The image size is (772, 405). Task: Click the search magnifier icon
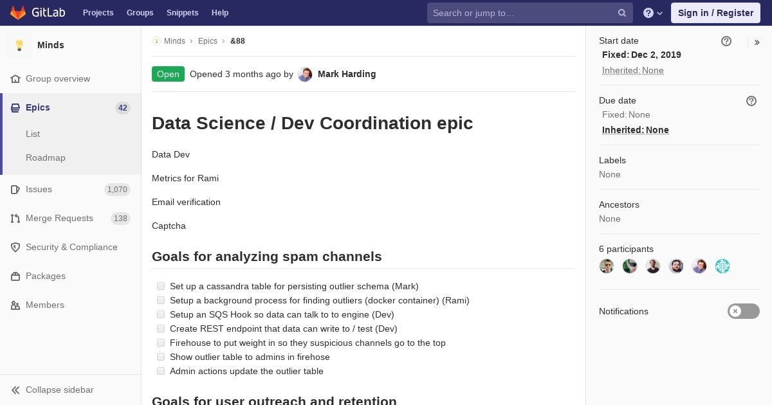pos(622,13)
